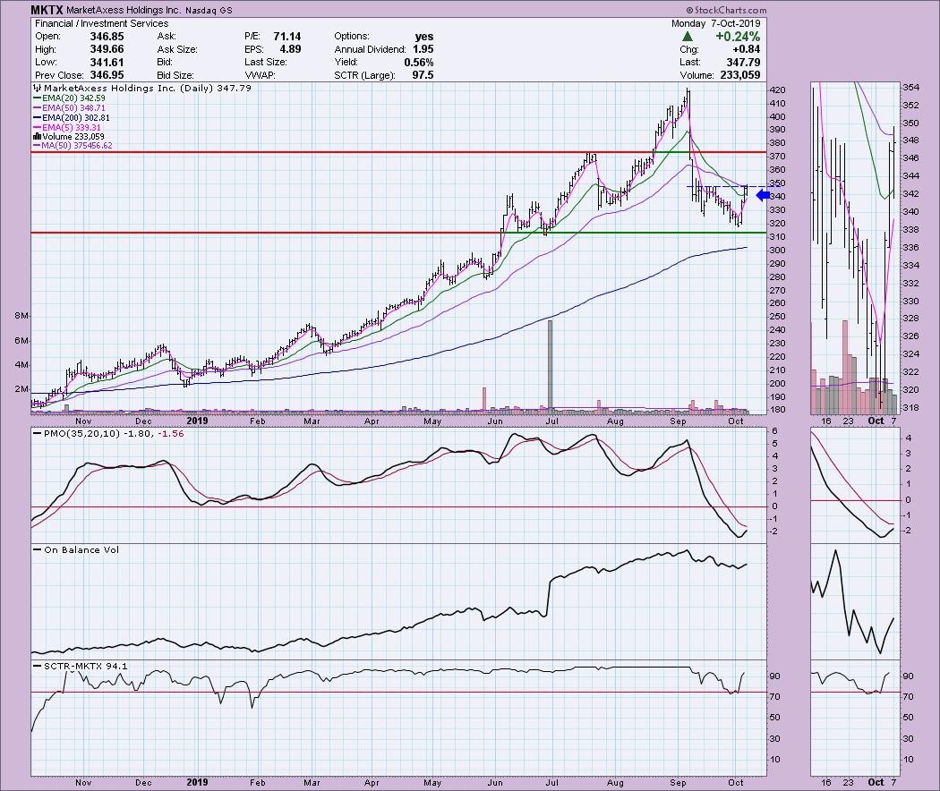Click the '8M' volume axis label
This screenshot has width=940, height=791.
(x=21, y=316)
